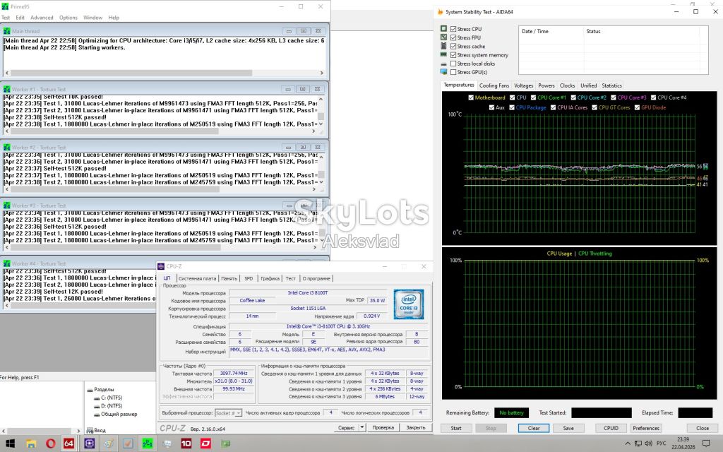Click the Worker #1 Torture Test window icon
Image resolution: width=723 pixels, height=452 pixels.
[x=7, y=89]
